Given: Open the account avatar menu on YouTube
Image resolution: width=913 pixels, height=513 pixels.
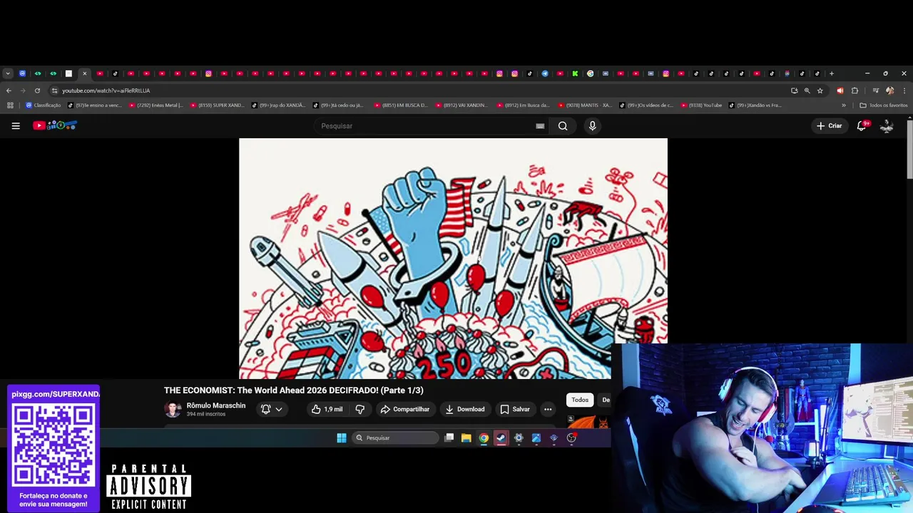Looking at the screenshot, I should coord(887,126).
